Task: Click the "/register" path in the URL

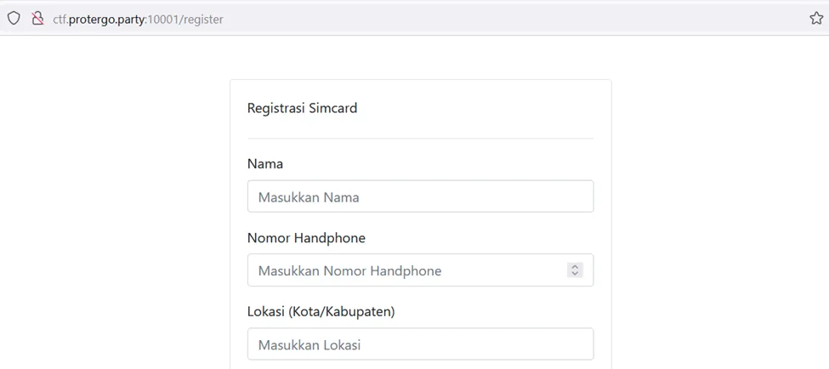Action: click(x=202, y=19)
